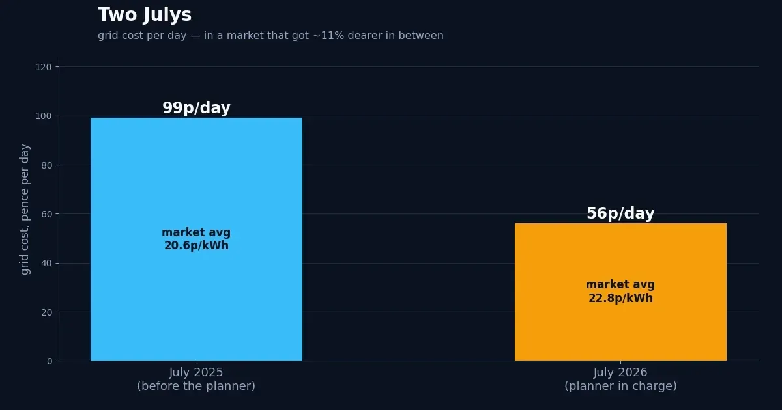Click the July 2025 (before the planner) label
The image size is (782, 410).
pos(196,379)
